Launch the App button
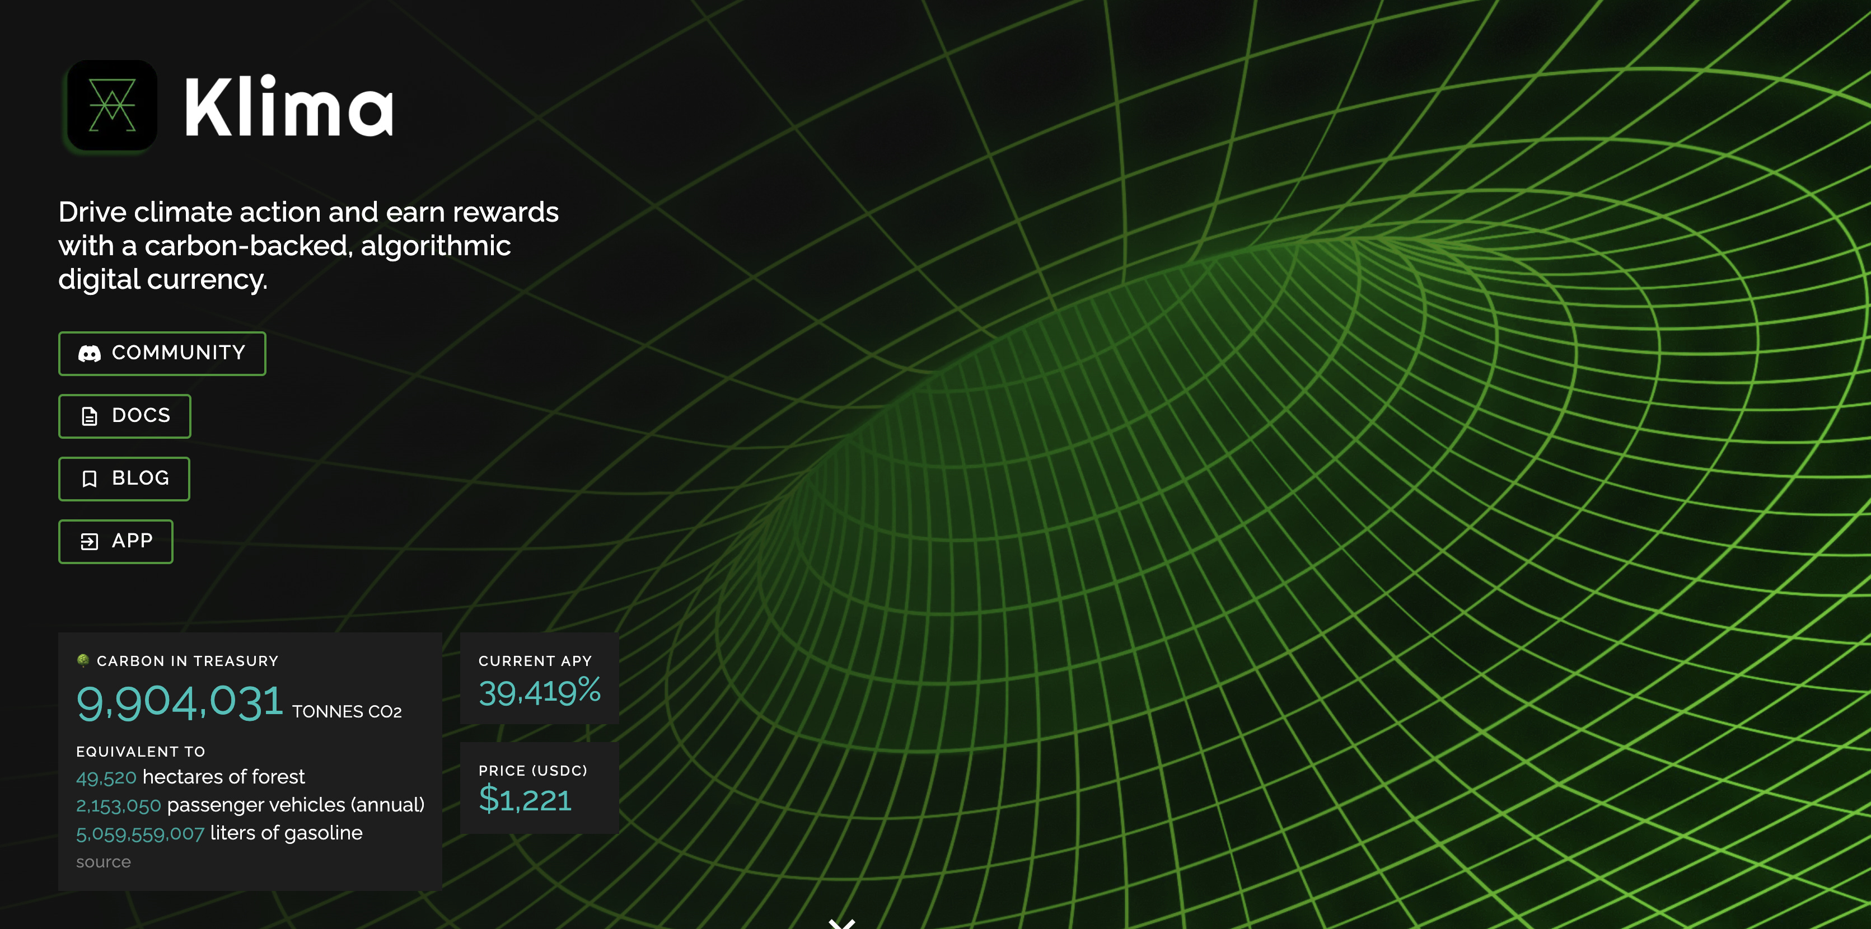Image resolution: width=1871 pixels, height=929 pixels. pyautogui.click(x=115, y=541)
